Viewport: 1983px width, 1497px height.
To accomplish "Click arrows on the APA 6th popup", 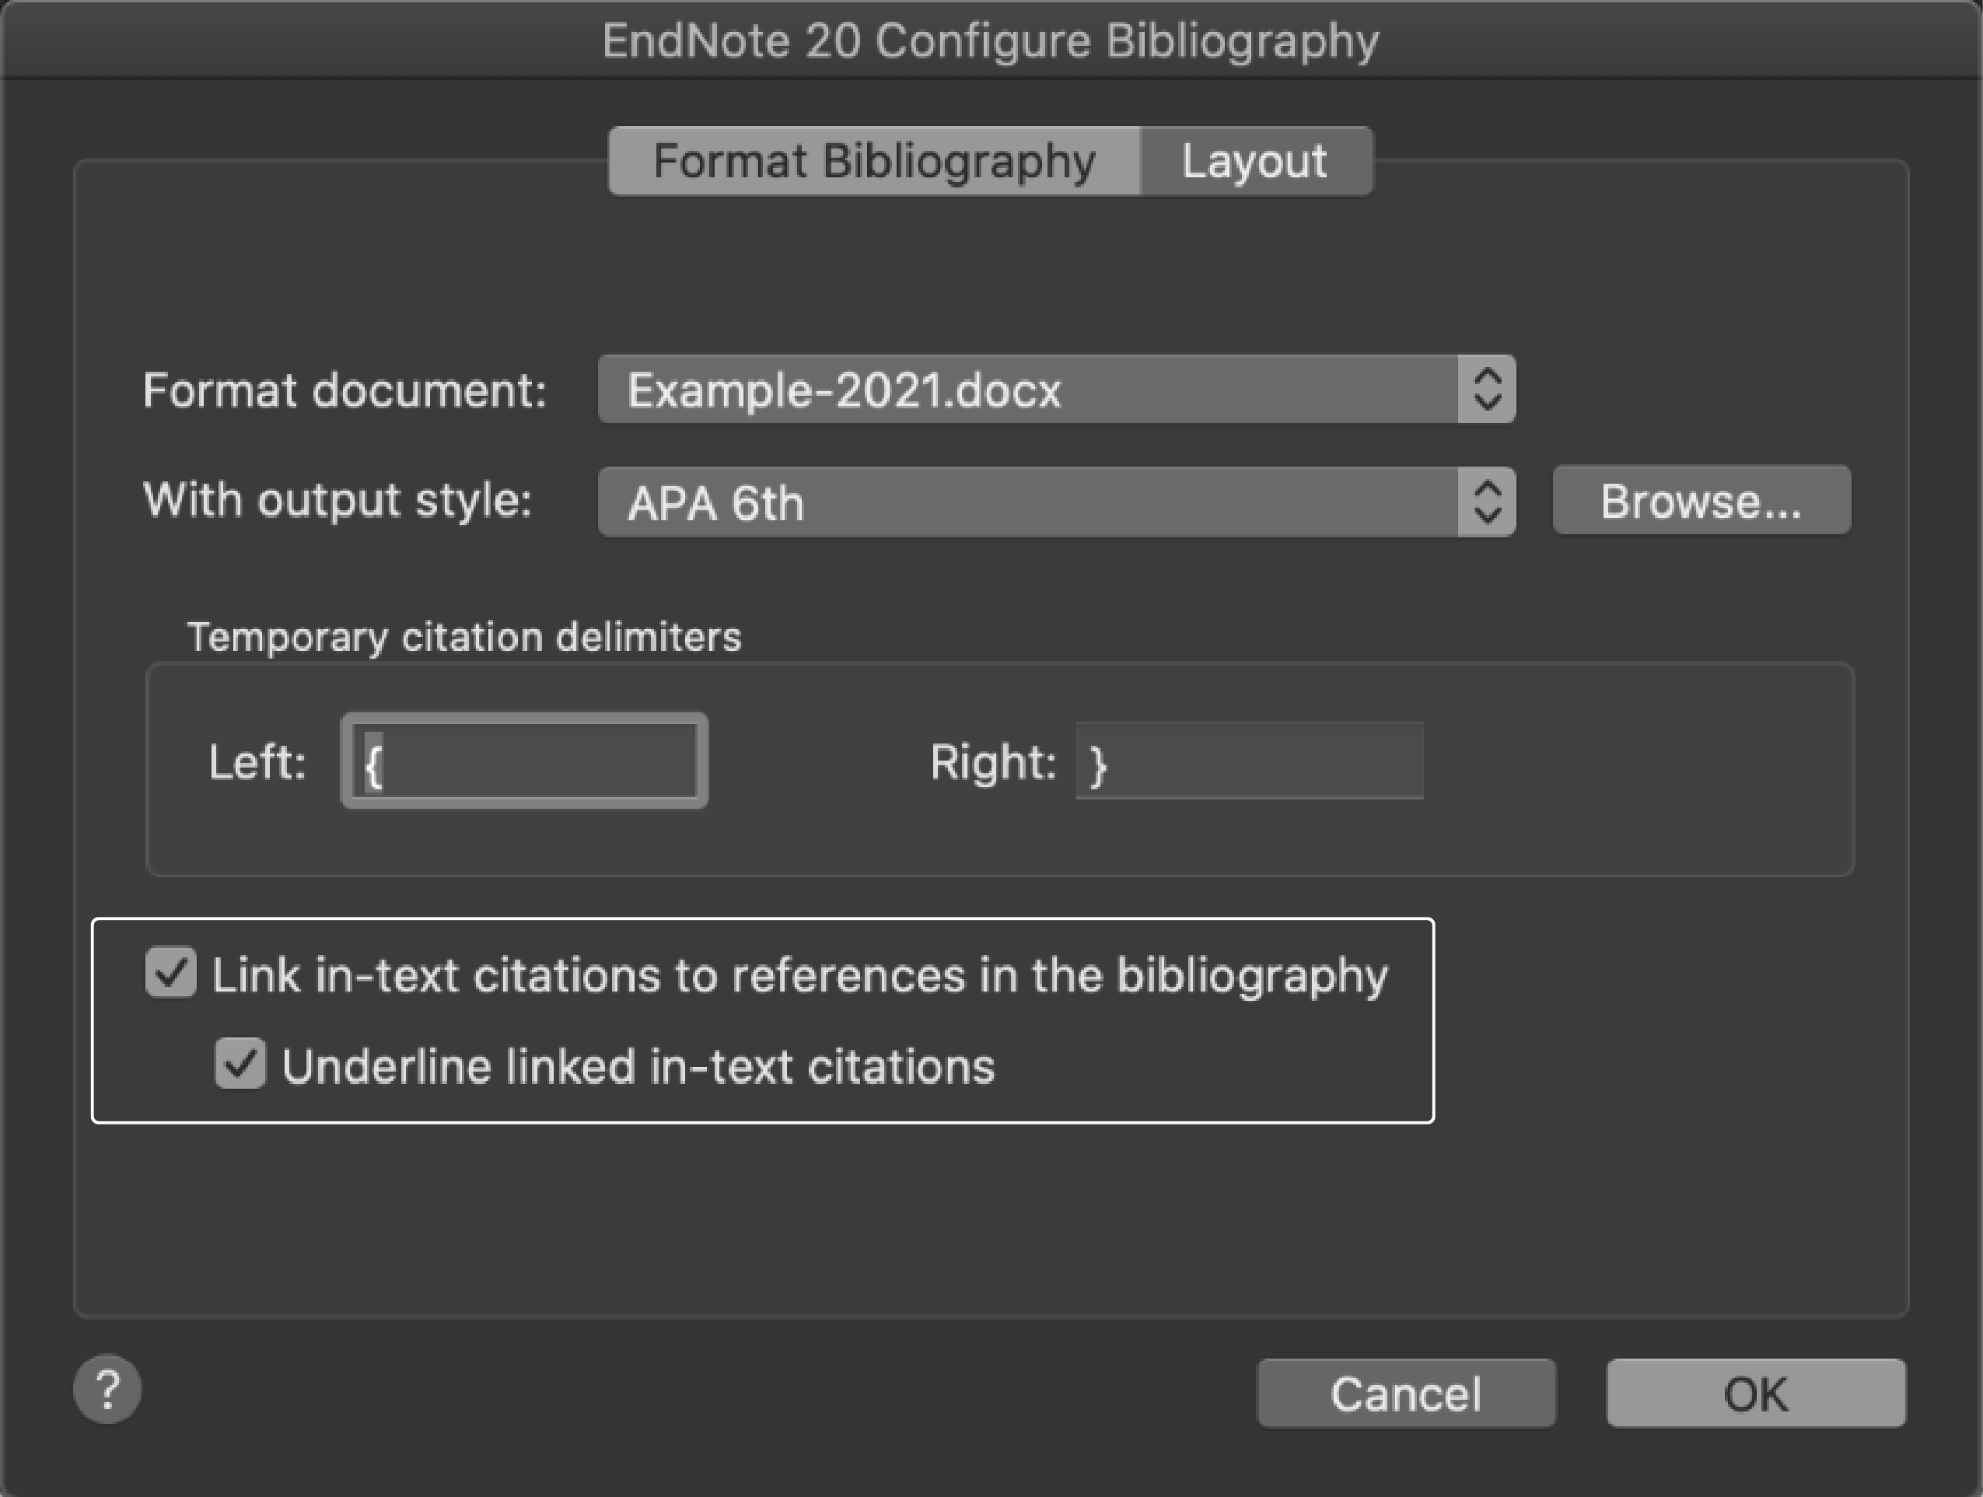I will (1486, 502).
